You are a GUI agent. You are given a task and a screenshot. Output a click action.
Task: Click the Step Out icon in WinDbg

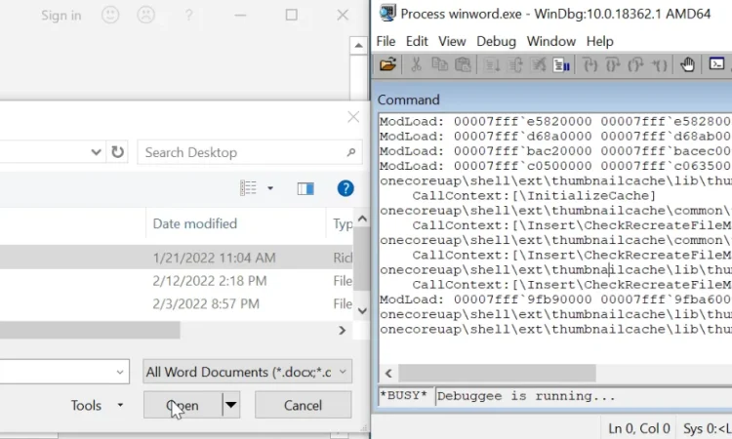[635, 64]
